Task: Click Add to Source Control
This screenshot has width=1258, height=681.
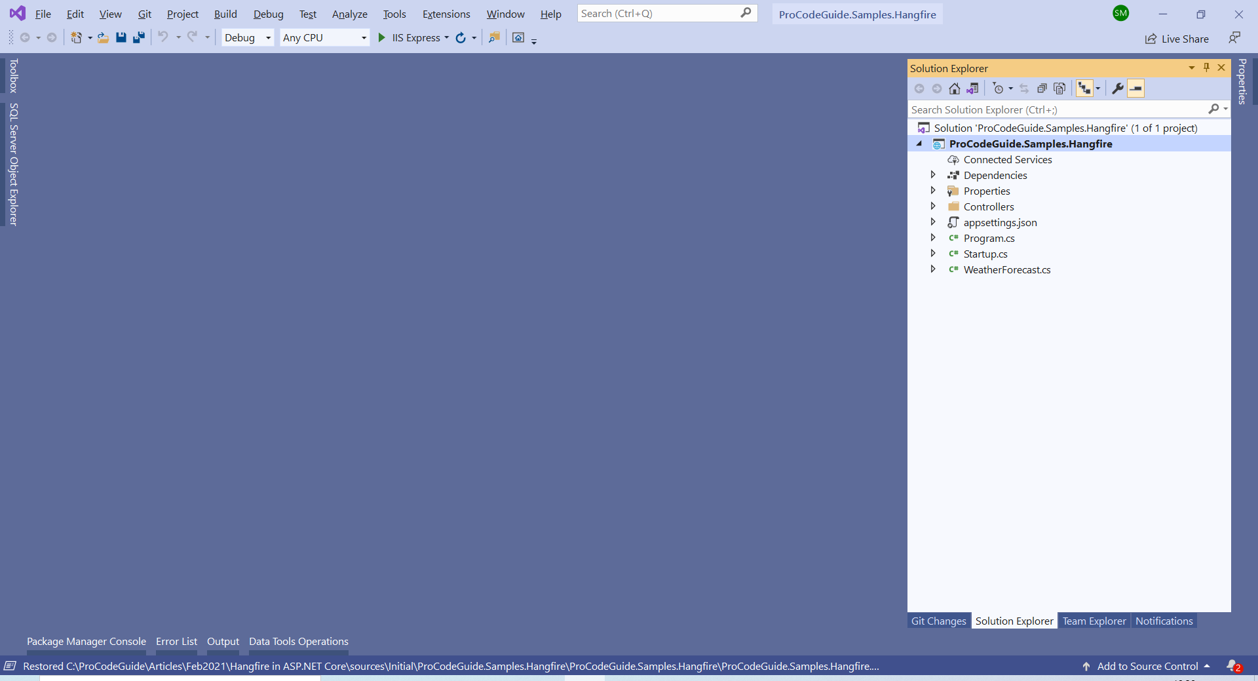Action: (x=1147, y=666)
